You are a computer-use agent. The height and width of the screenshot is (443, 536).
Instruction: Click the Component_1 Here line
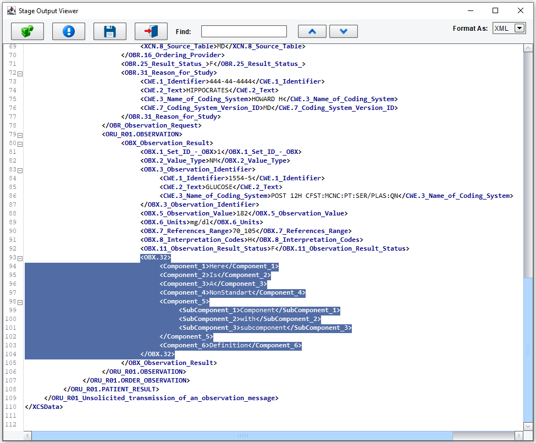coord(219,266)
